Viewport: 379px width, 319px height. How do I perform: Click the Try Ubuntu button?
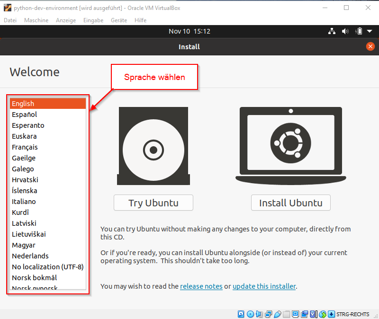tap(153, 203)
